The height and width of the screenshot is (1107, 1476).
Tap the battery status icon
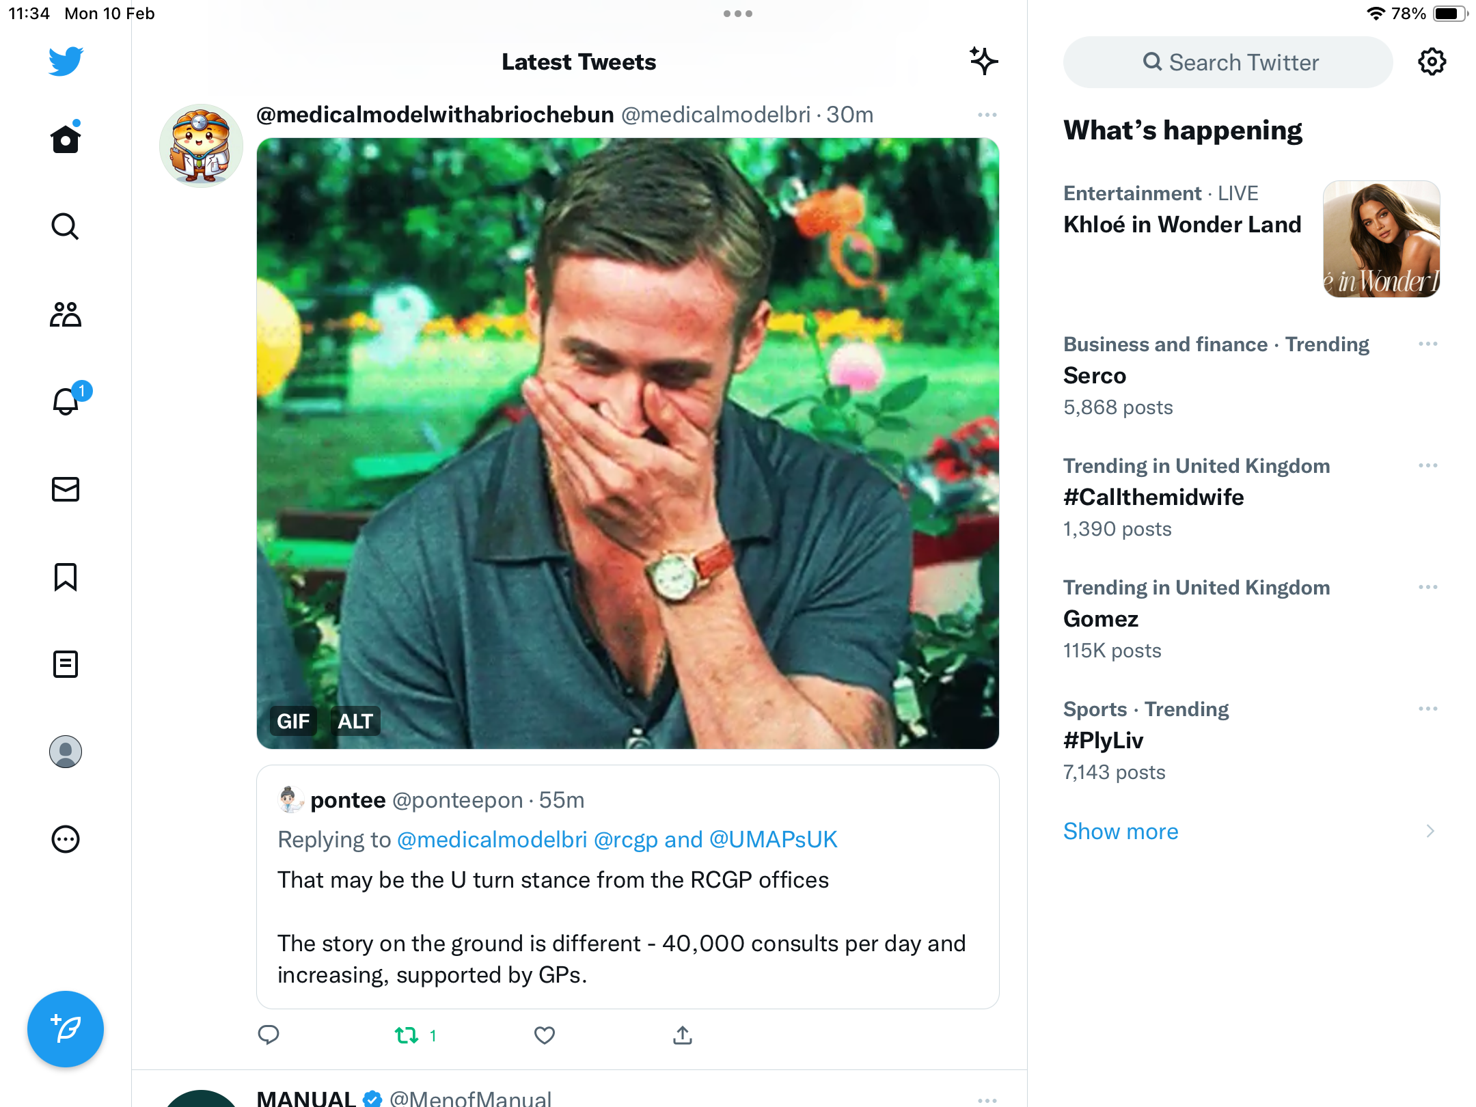1450,14
